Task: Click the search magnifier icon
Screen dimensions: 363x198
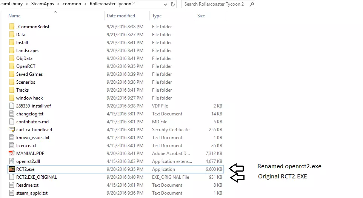Action: [251, 4]
